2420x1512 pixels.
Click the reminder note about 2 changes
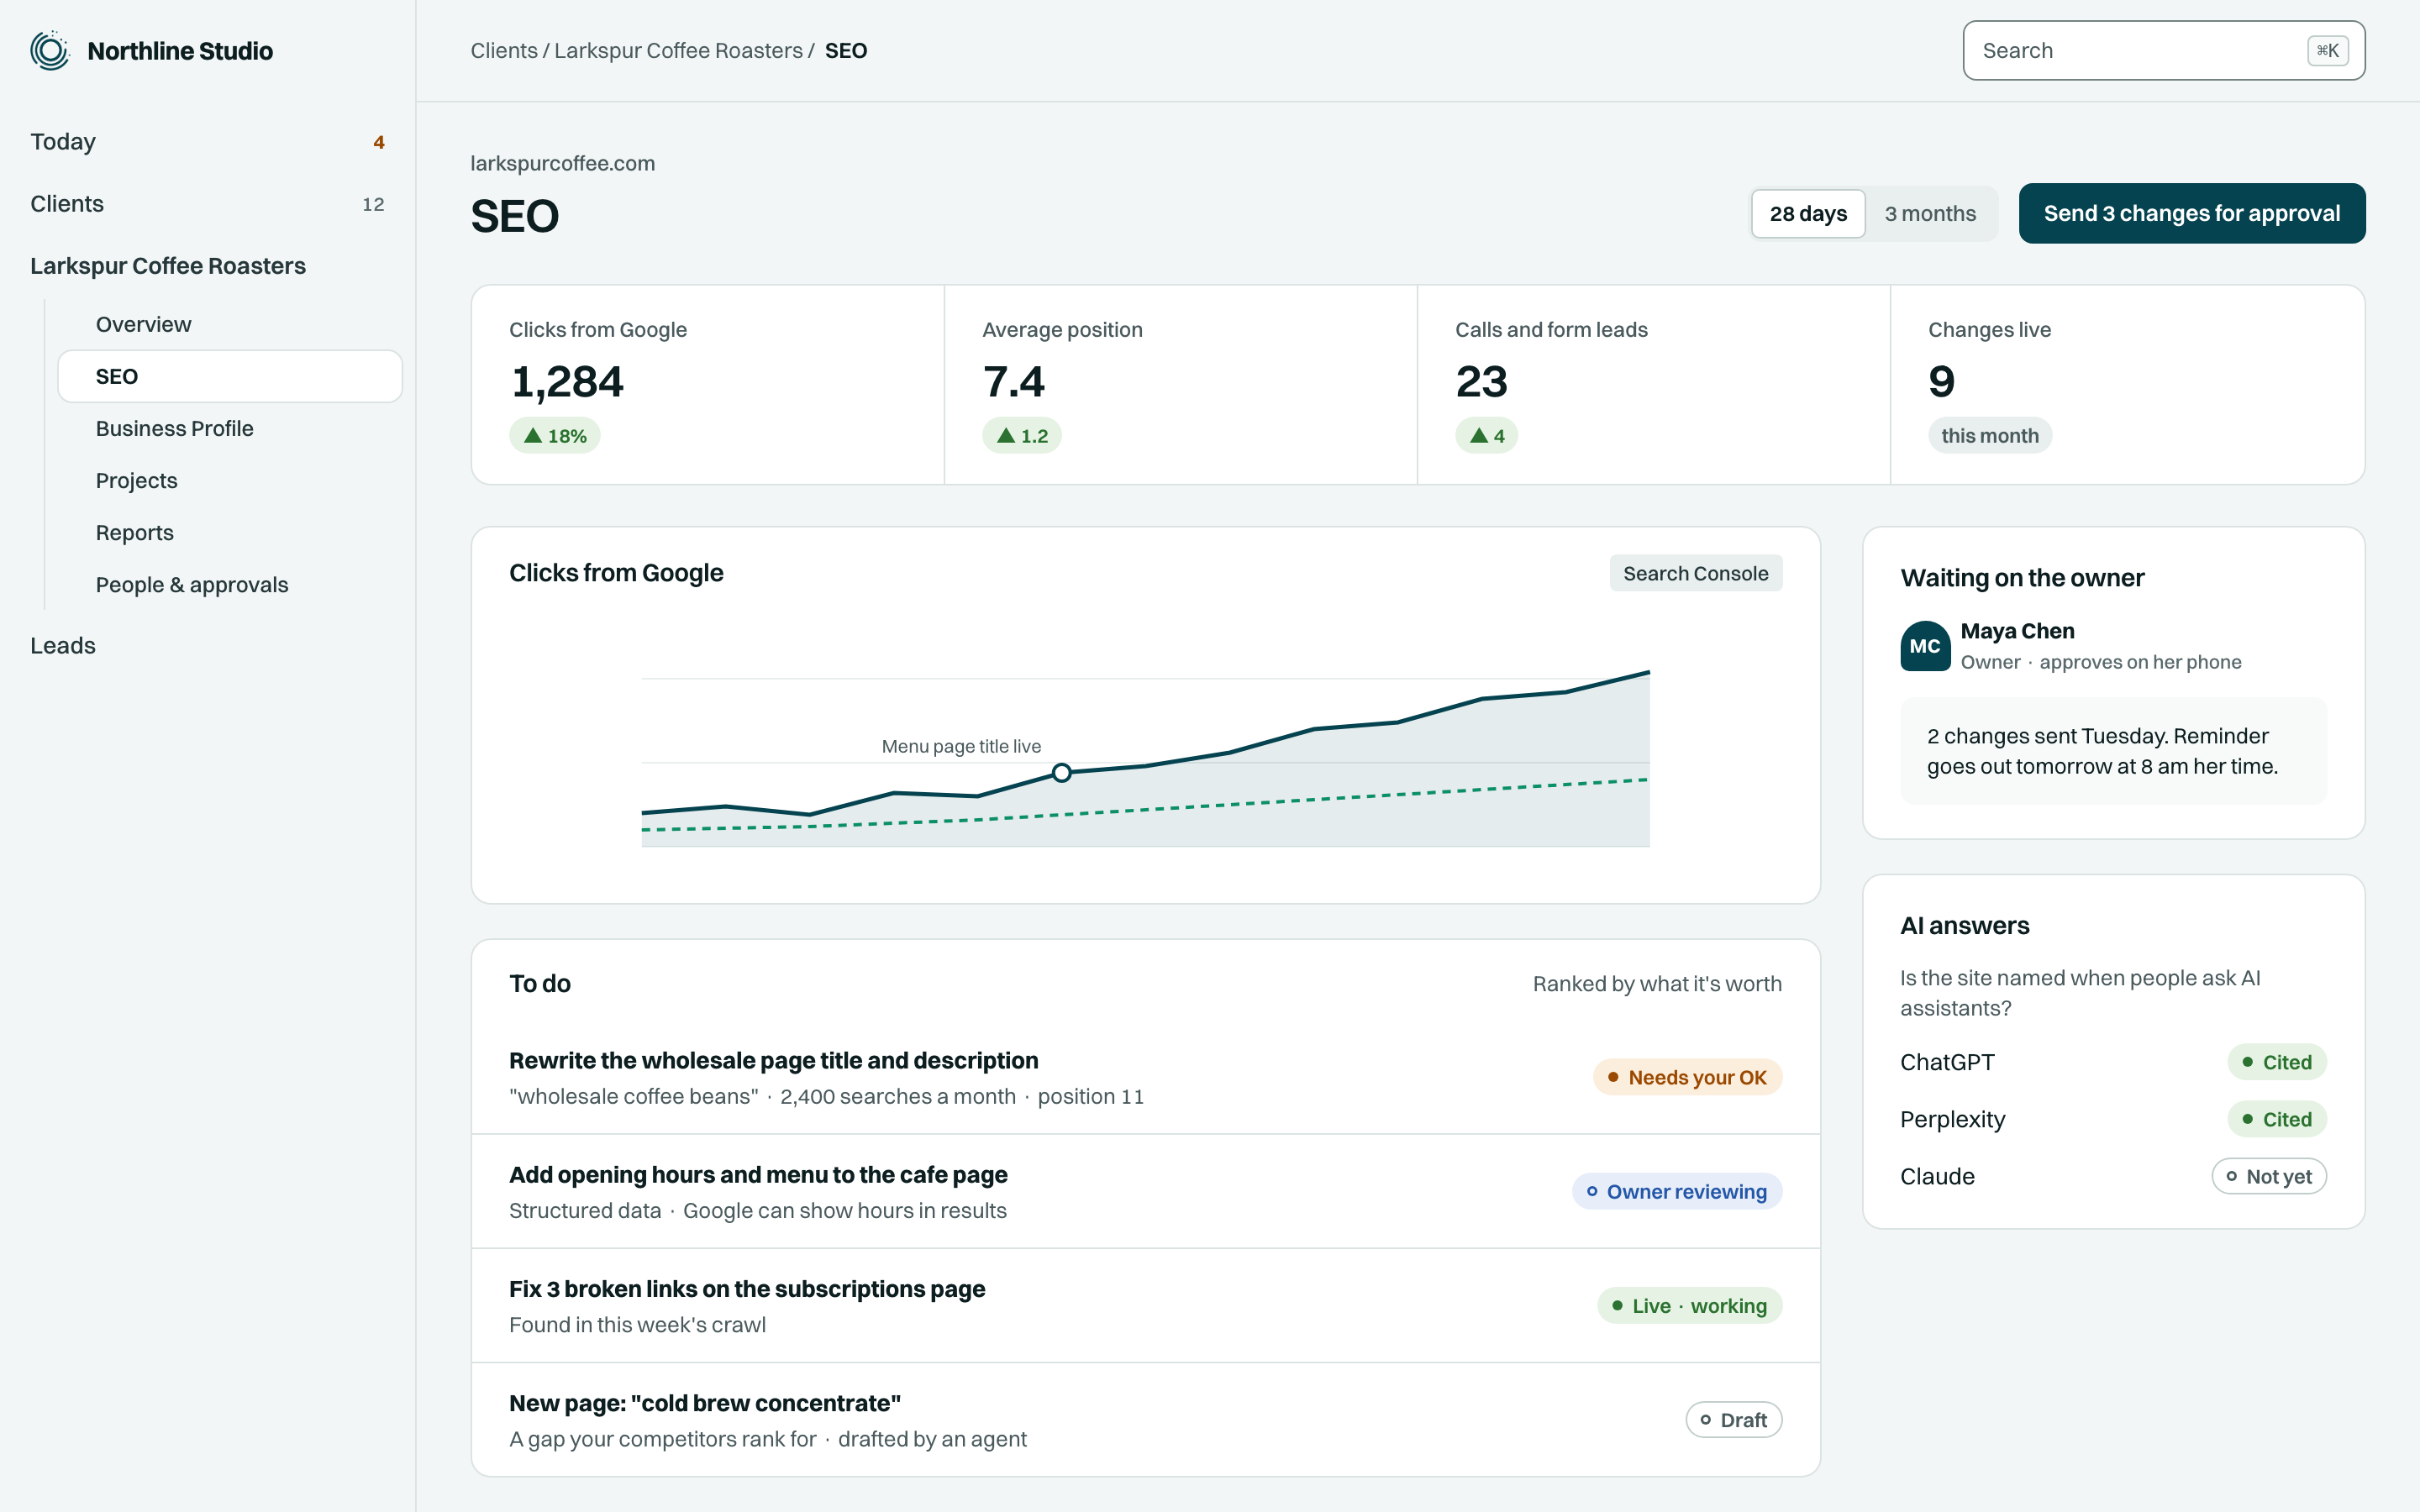click(x=2113, y=751)
